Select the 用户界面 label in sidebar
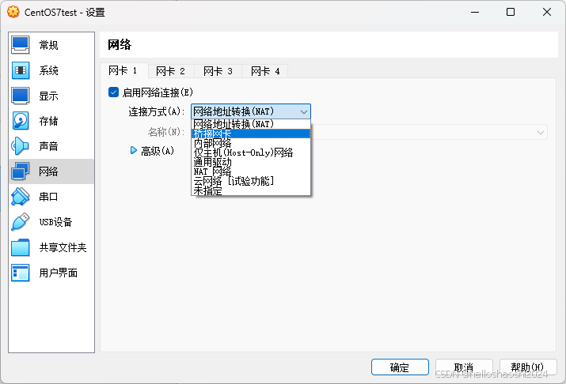This screenshot has height=384, width=566. coord(58,273)
